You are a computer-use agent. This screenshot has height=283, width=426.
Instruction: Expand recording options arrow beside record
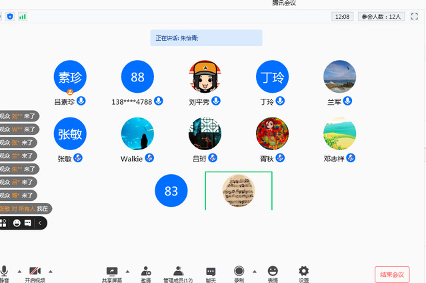tap(254, 270)
